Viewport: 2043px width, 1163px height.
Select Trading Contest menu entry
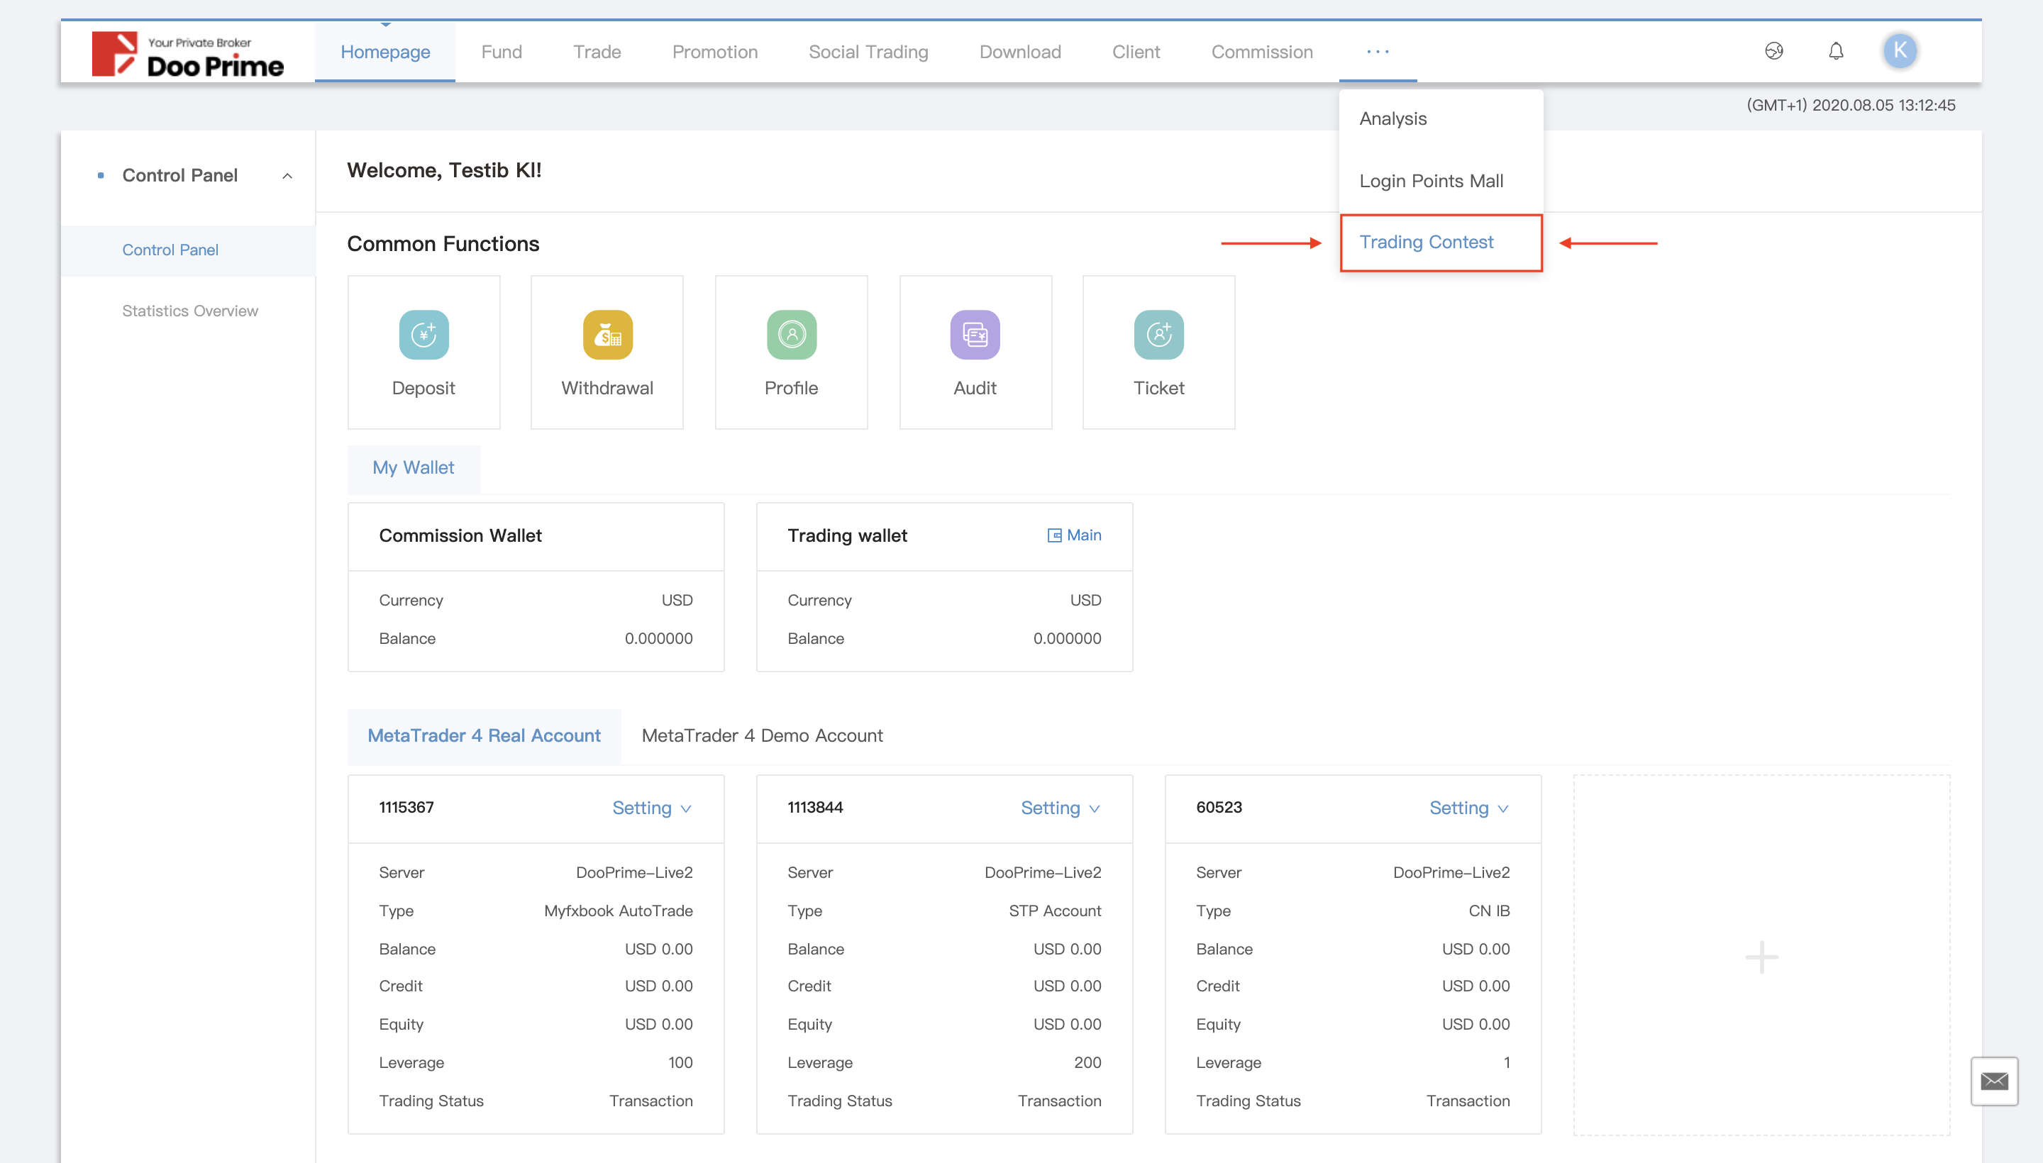pyautogui.click(x=1426, y=242)
